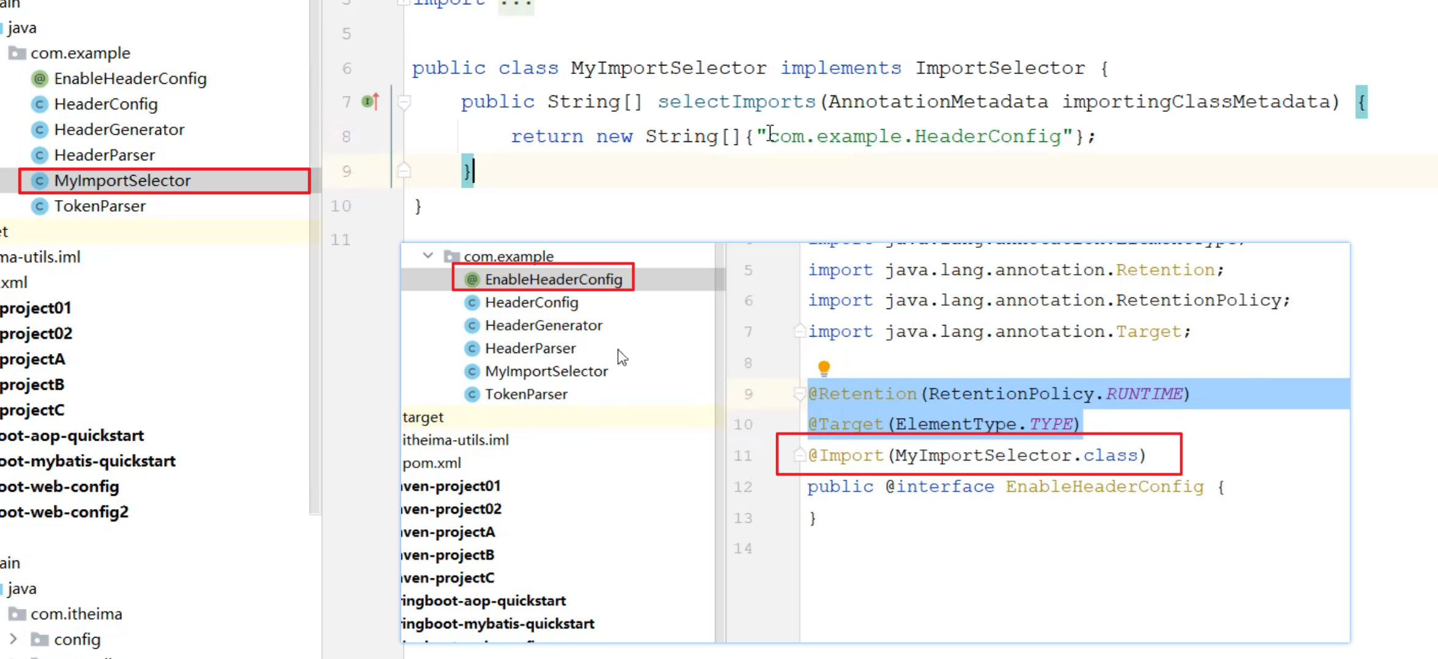Click fold end marker at line 9
This screenshot has width=1438, height=659.
pos(404,170)
